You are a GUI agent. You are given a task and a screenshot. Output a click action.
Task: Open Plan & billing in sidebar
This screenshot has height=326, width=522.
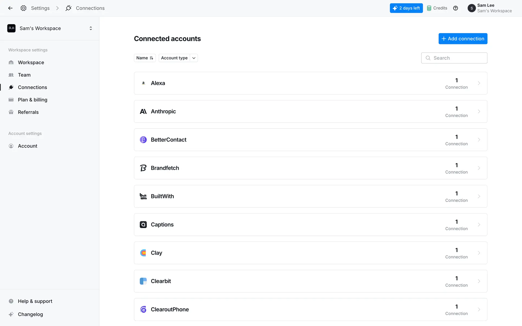(33, 100)
